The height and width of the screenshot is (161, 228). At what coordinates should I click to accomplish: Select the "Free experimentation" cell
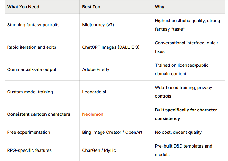coord(28,132)
